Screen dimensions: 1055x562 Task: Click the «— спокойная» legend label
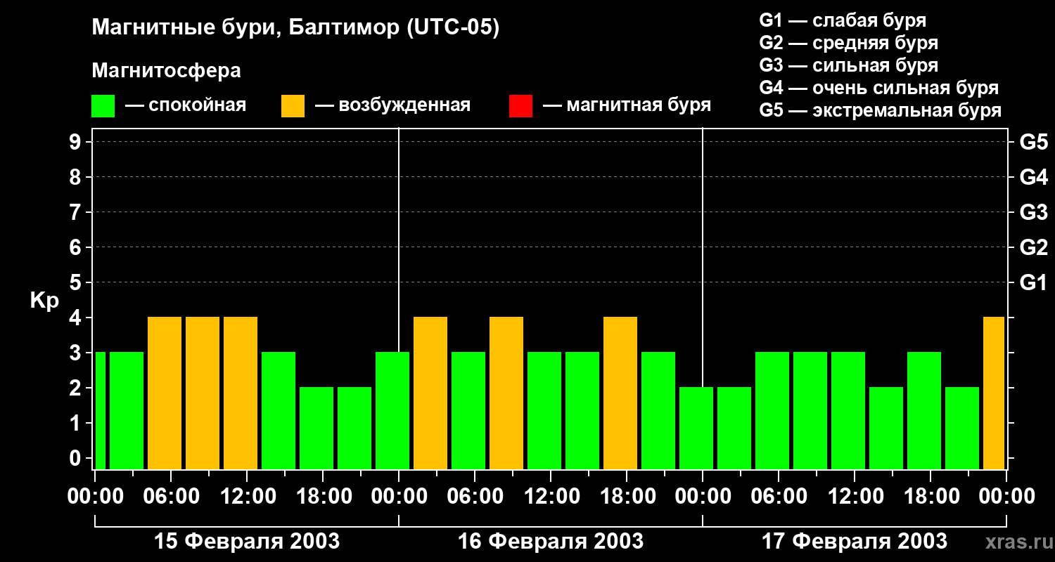[186, 105]
